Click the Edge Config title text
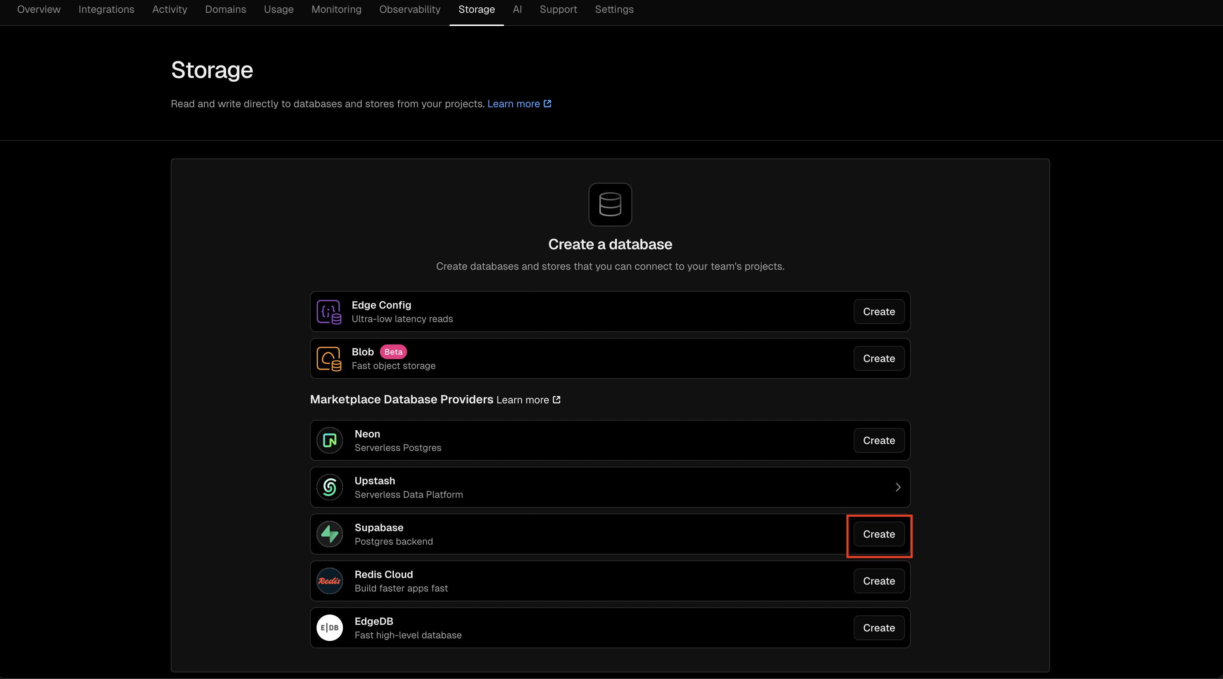 click(x=381, y=305)
